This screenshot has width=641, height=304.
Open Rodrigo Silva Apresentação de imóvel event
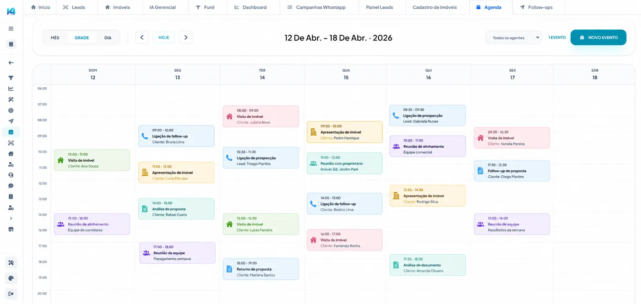pos(428,196)
